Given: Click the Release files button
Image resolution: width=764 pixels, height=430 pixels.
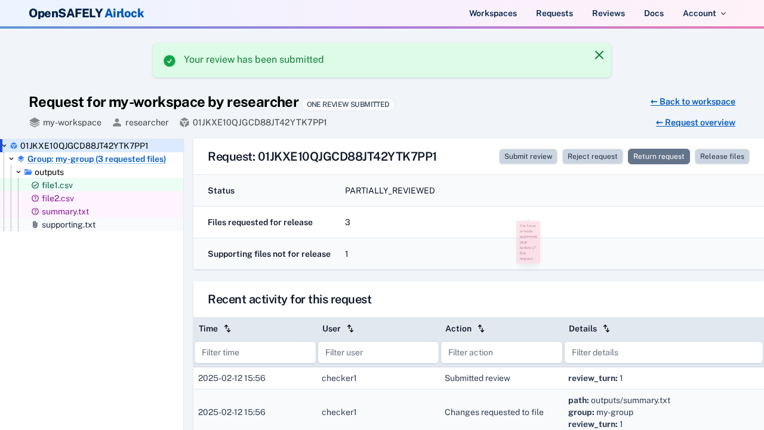Looking at the screenshot, I should (722, 156).
